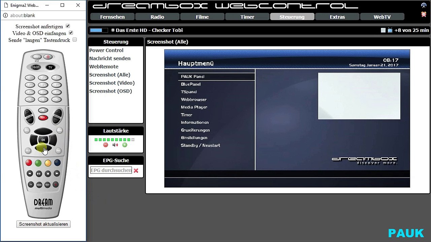Click the red color button on the remote
The height and width of the screenshot is (242, 431).
click(29, 163)
